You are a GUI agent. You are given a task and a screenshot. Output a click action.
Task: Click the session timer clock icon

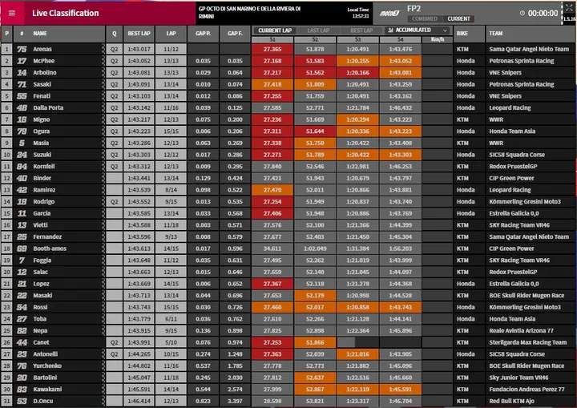pos(523,14)
